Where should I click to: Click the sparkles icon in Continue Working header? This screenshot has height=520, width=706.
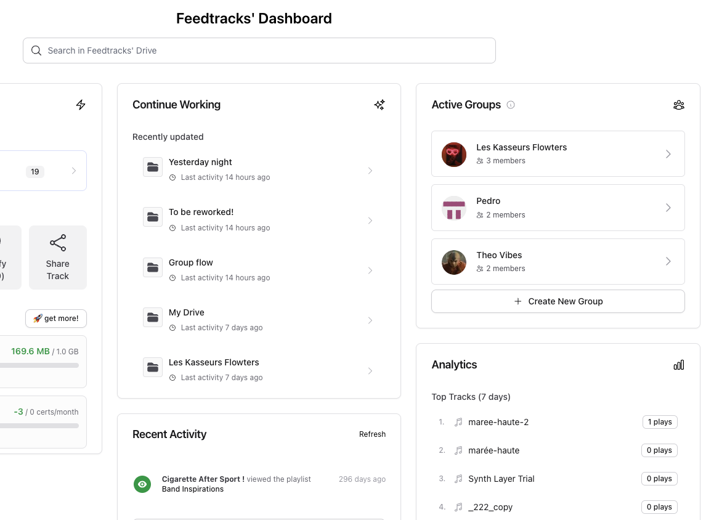click(379, 105)
